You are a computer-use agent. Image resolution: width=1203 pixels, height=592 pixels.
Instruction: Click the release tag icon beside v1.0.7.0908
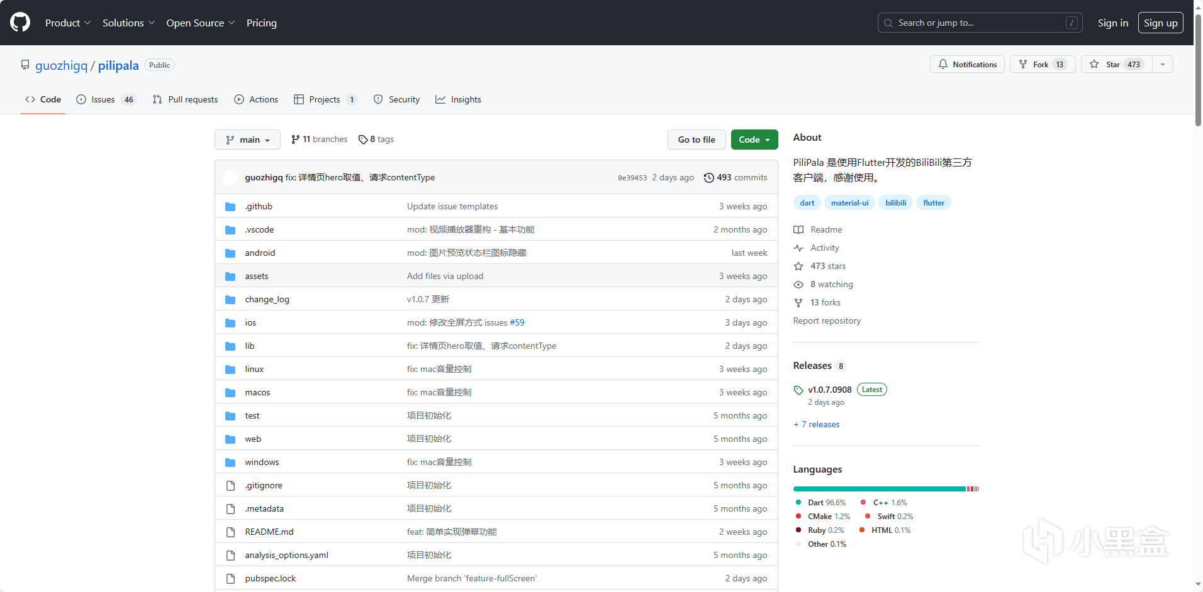click(x=798, y=390)
